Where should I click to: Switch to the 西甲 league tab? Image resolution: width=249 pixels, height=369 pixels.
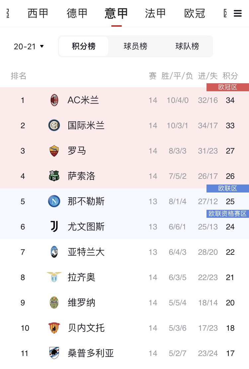(38, 14)
